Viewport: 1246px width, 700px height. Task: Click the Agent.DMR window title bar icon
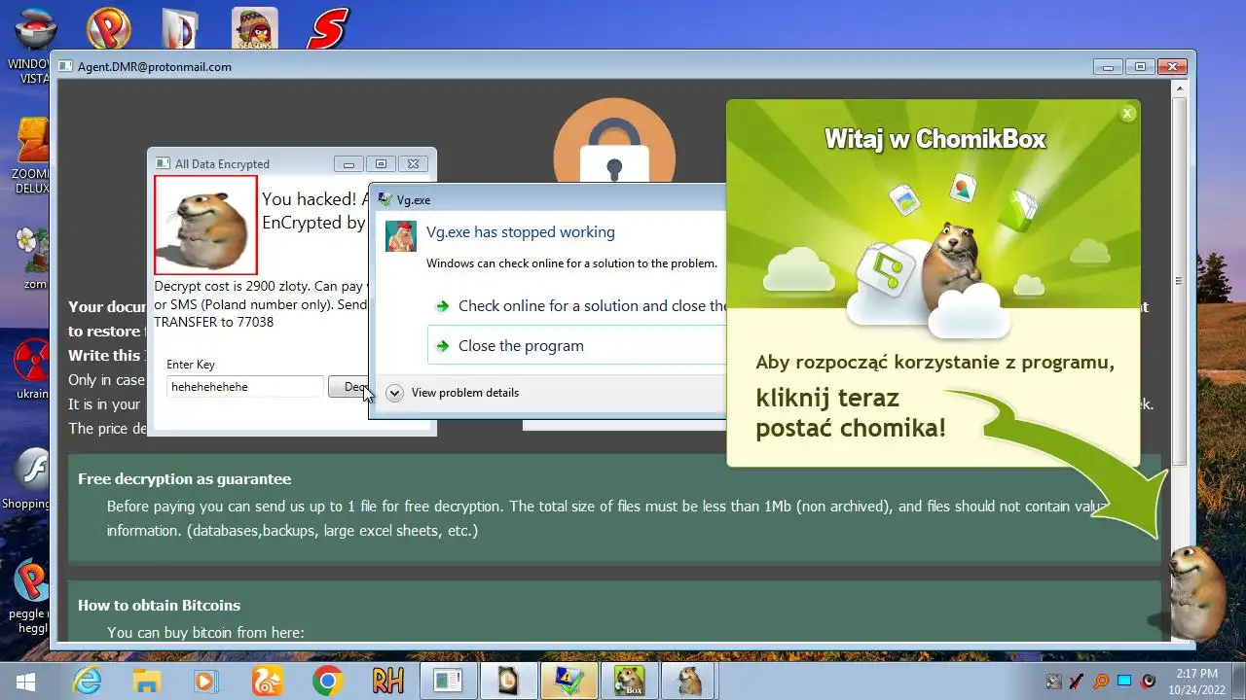point(65,67)
